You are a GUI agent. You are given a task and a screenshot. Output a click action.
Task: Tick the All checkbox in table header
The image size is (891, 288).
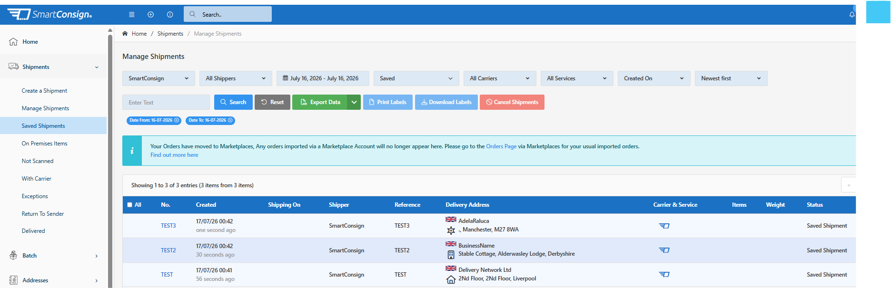coord(129,205)
